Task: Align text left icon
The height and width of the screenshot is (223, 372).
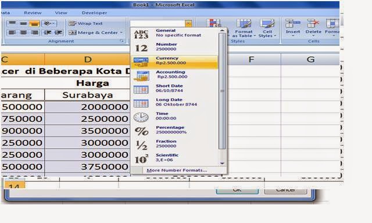Action: pos(12,33)
